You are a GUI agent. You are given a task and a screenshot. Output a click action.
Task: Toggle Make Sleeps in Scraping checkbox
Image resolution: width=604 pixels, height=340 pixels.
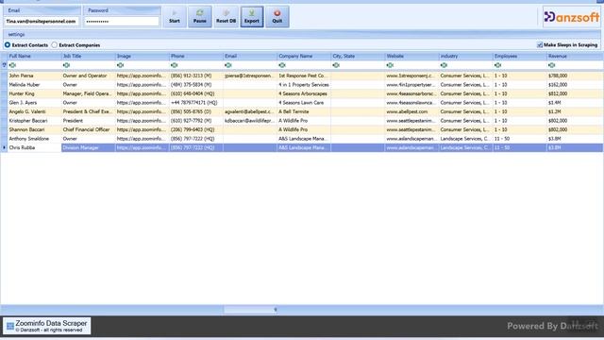(x=540, y=45)
